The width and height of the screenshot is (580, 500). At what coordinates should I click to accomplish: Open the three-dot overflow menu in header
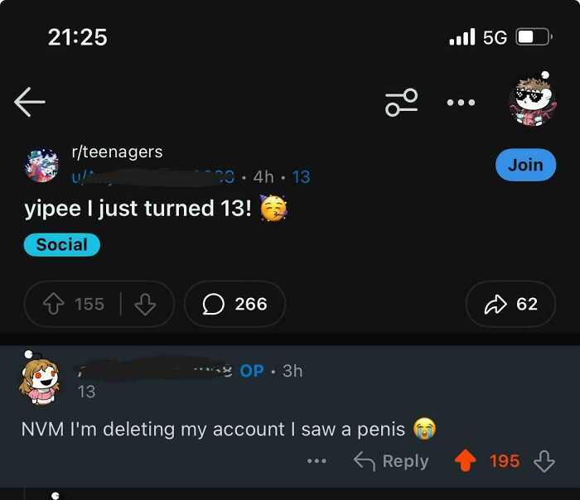pos(461,103)
